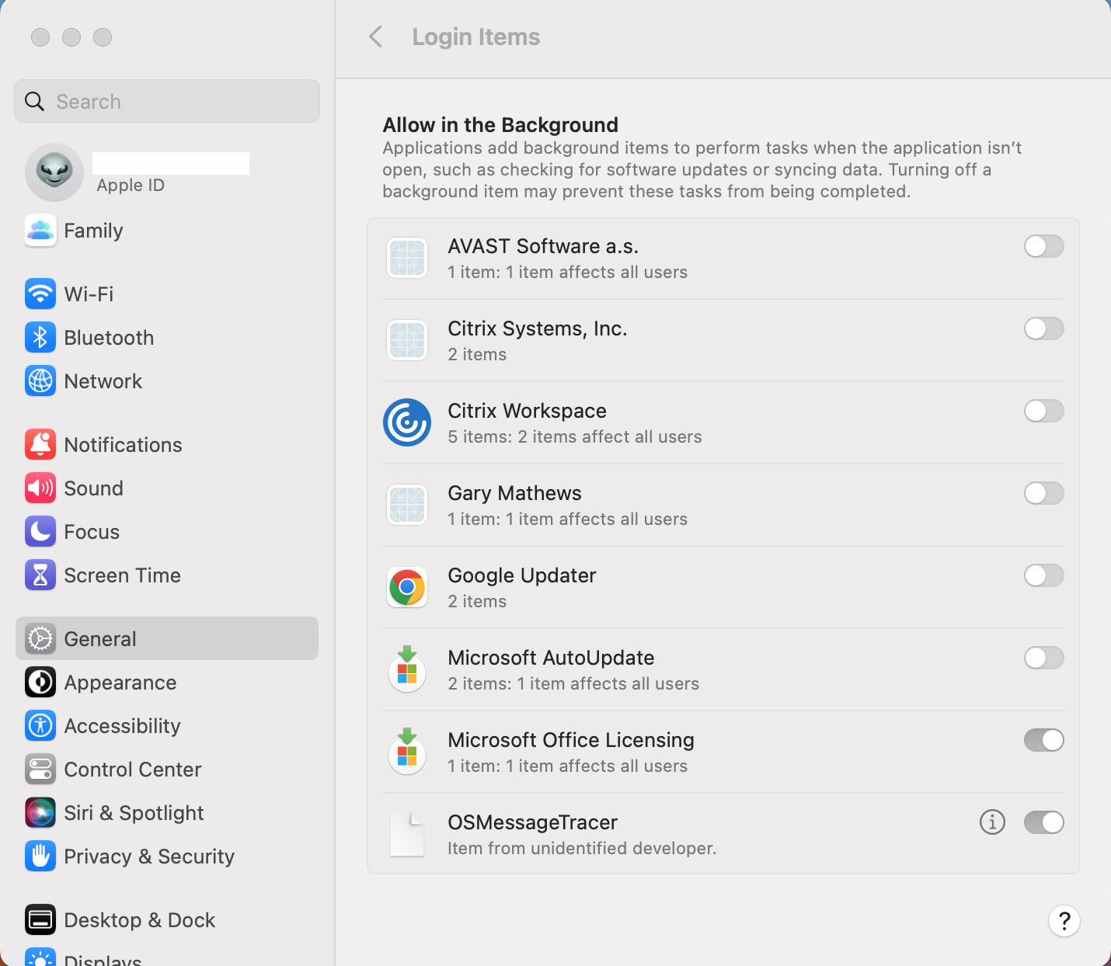This screenshot has height=966, width=1111.
Task: Click the OSMessageTracer document icon
Action: [407, 834]
